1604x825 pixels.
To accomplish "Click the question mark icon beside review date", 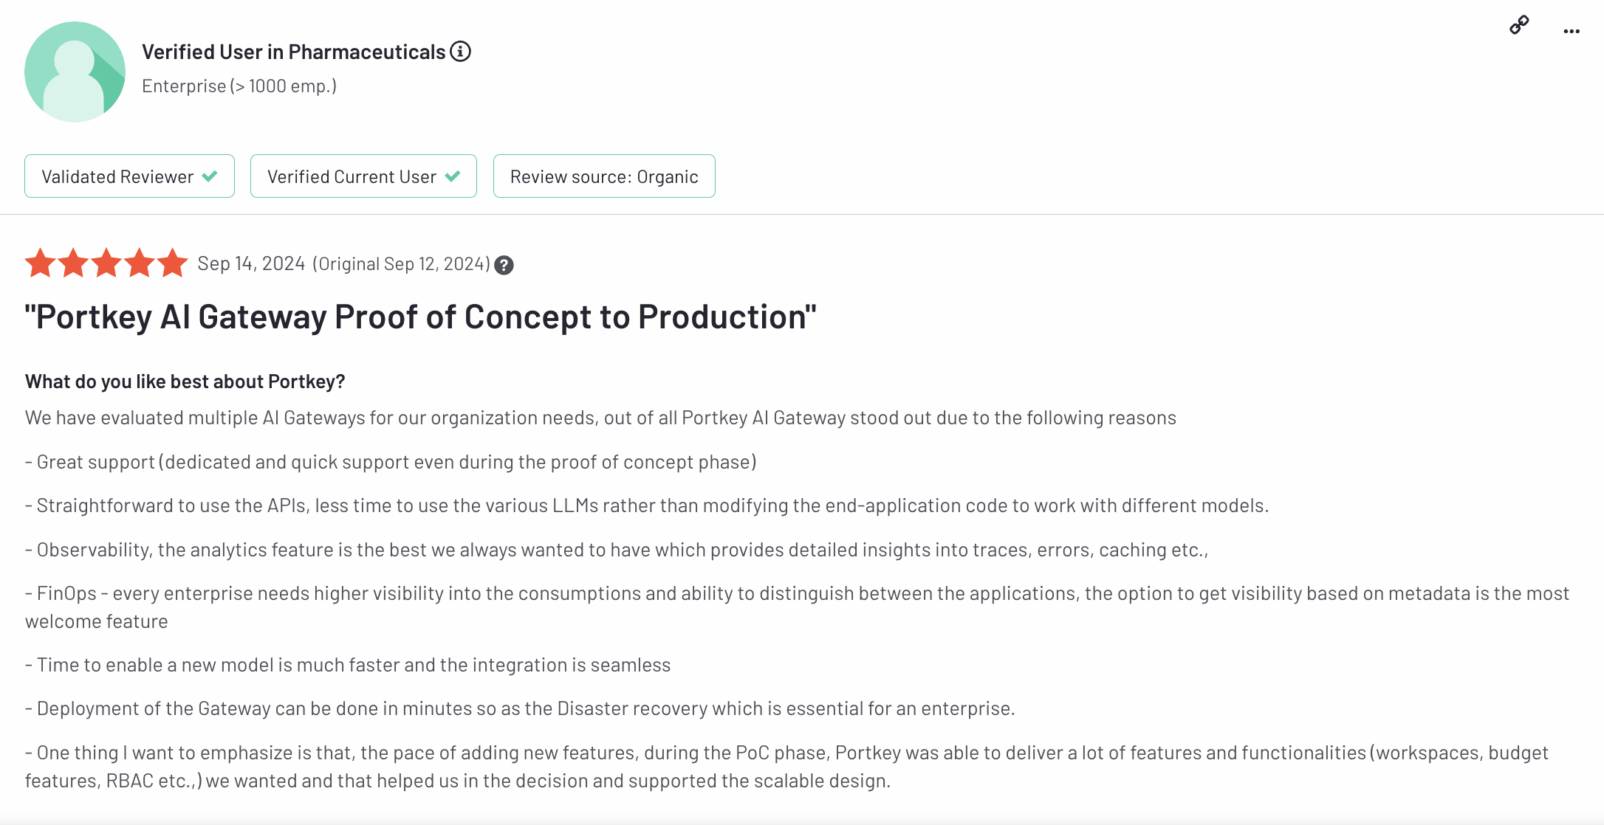I will click(x=504, y=265).
